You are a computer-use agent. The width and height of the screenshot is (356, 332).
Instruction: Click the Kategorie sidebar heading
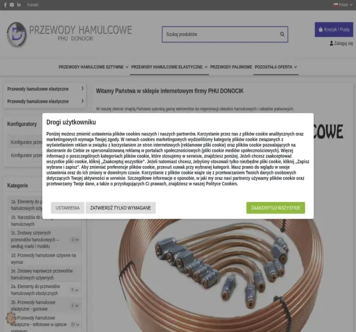coord(17,186)
